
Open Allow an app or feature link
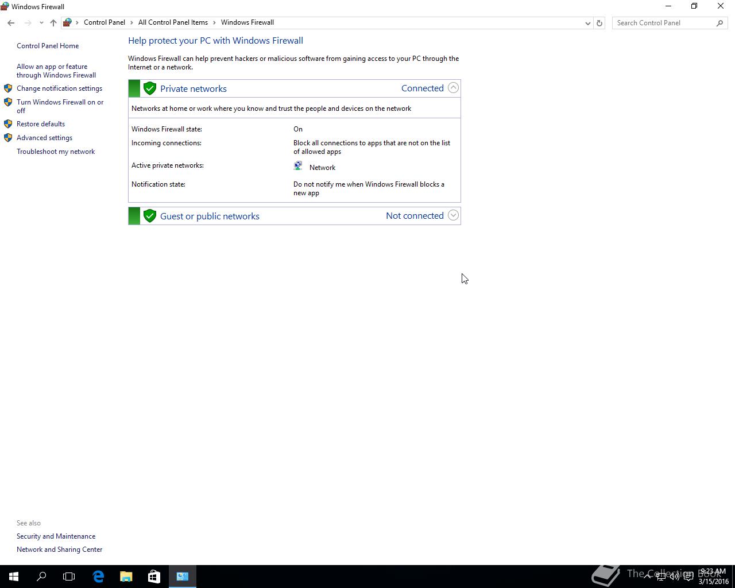pyautogui.click(x=56, y=71)
